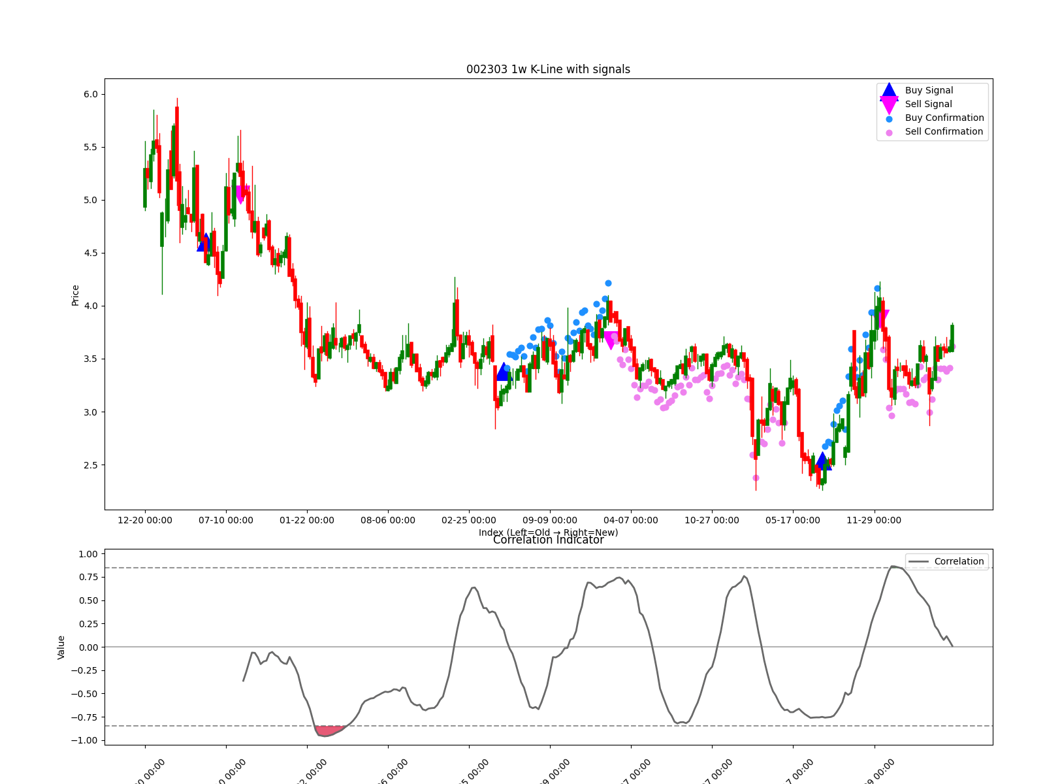This screenshot has width=1045, height=784.
Task: Click the '05-17 00:00' date tick label
Action: click(793, 521)
